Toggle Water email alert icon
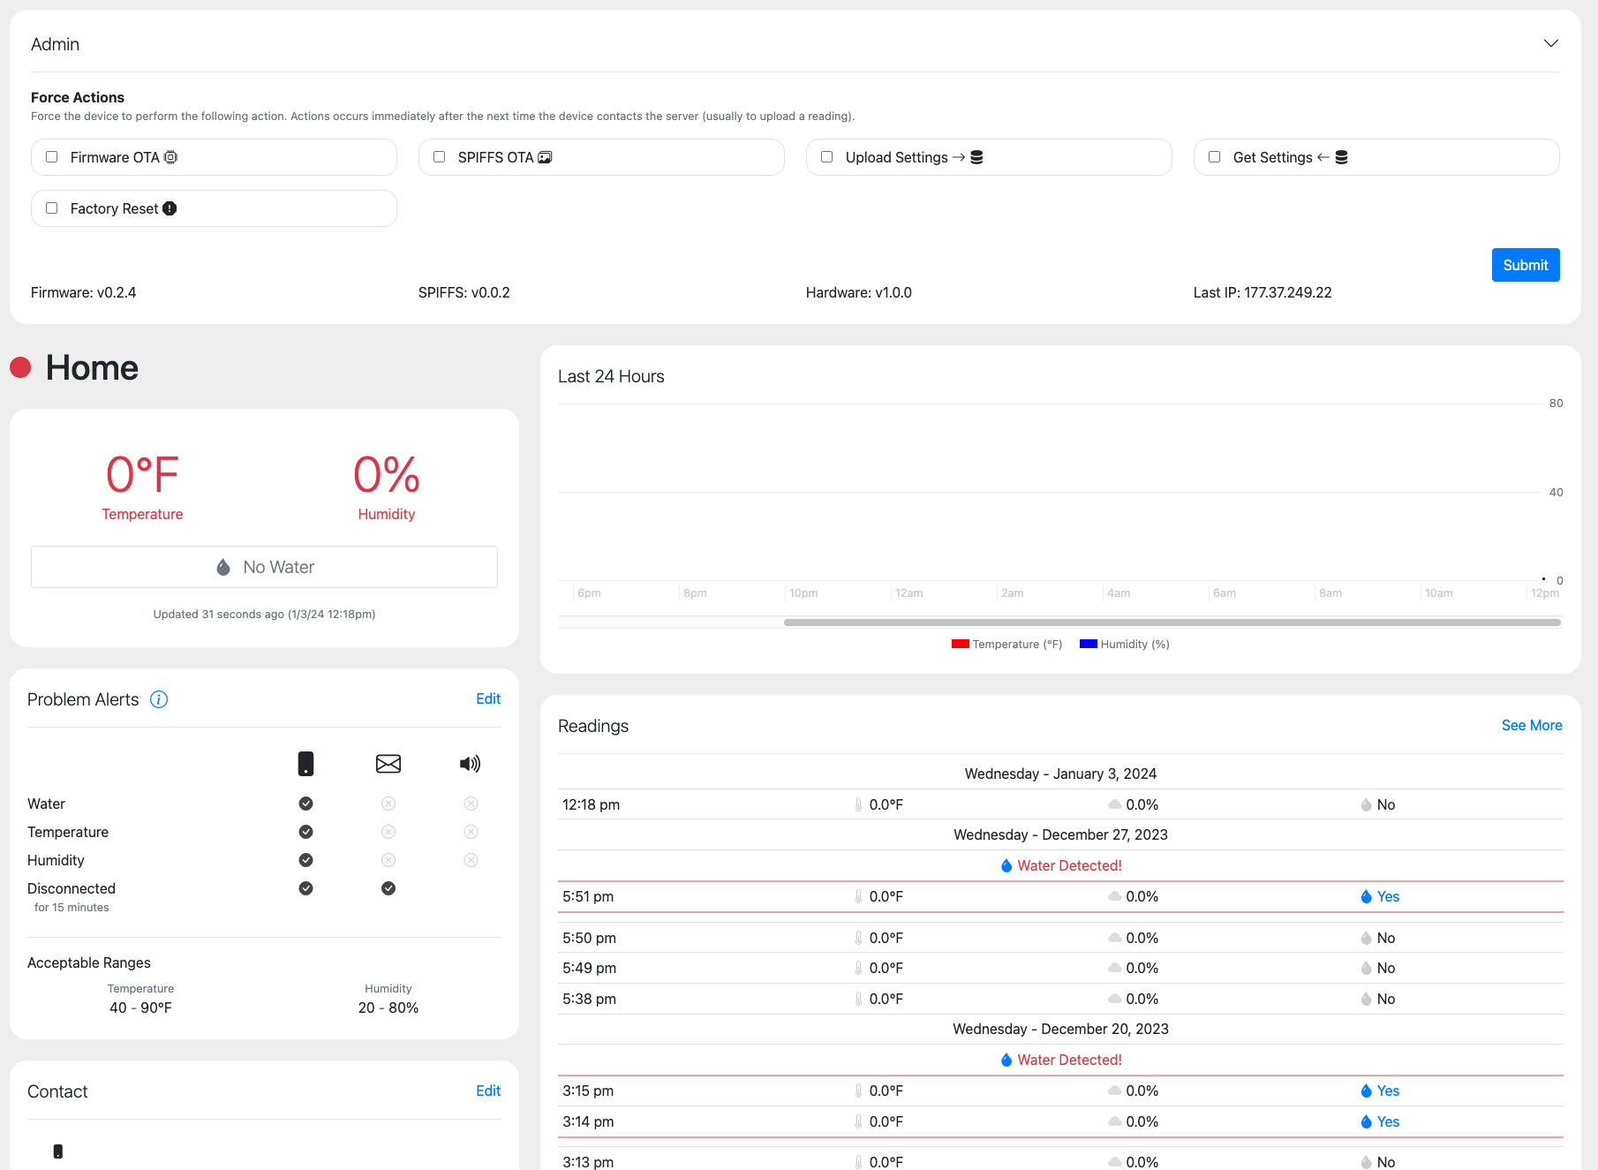 point(388,804)
